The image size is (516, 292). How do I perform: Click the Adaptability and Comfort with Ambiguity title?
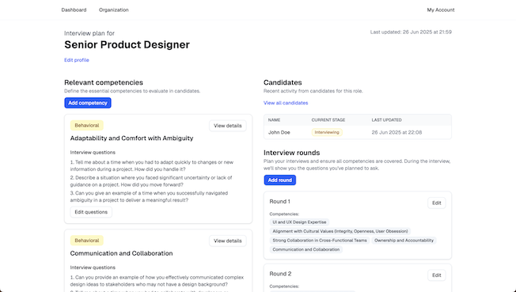[x=131, y=138]
